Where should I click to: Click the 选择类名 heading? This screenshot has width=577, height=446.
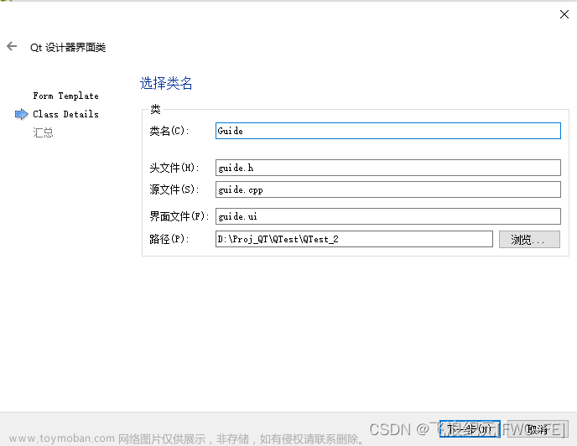point(166,84)
